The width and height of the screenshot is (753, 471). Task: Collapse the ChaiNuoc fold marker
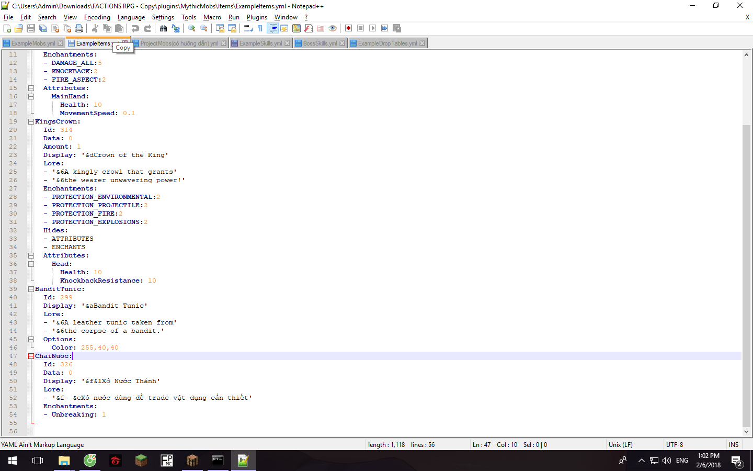coord(30,356)
